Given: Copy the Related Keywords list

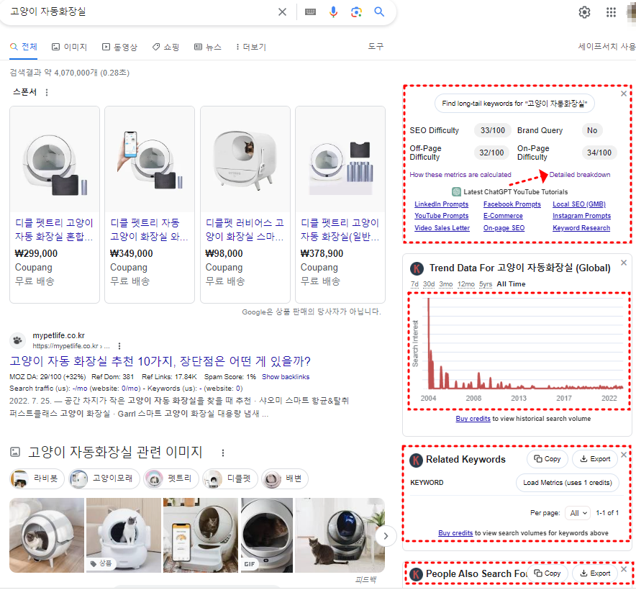Looking at the screenshot, I should tap(548, 459).
